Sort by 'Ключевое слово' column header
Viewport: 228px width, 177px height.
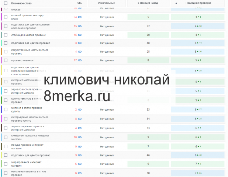click(x=21, y=3)
